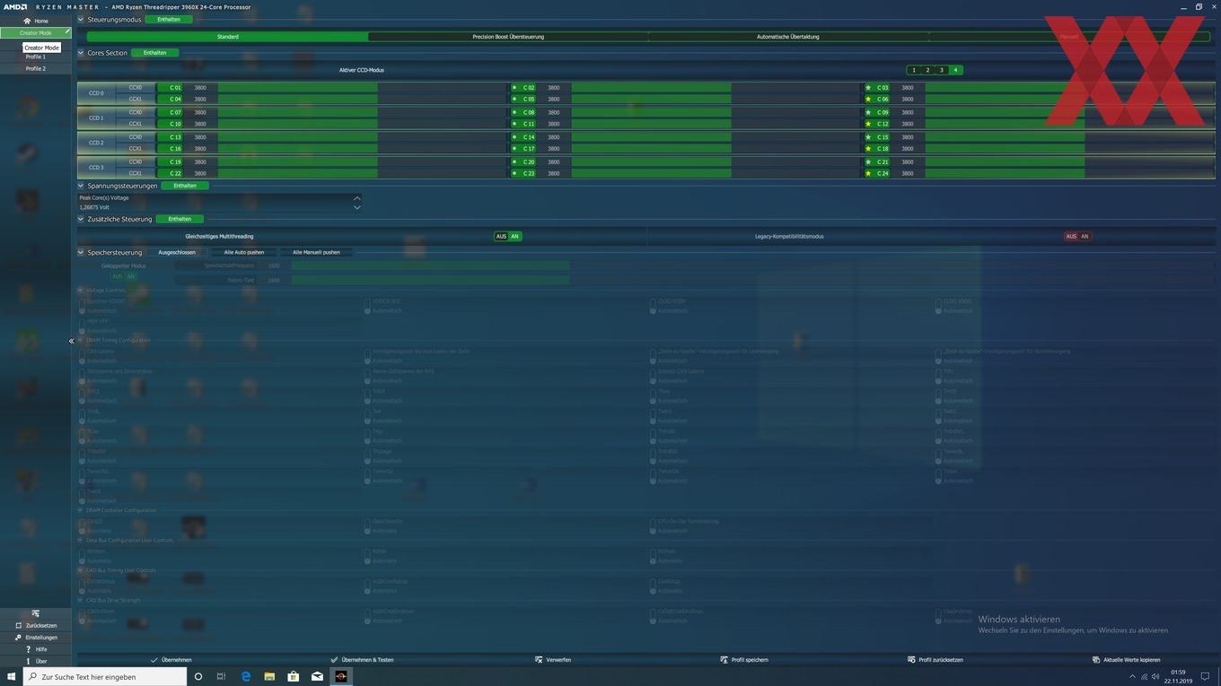Click Enthalten next to Steuerungsmodus
This screenshot has width=1221, height=686.
169,19
